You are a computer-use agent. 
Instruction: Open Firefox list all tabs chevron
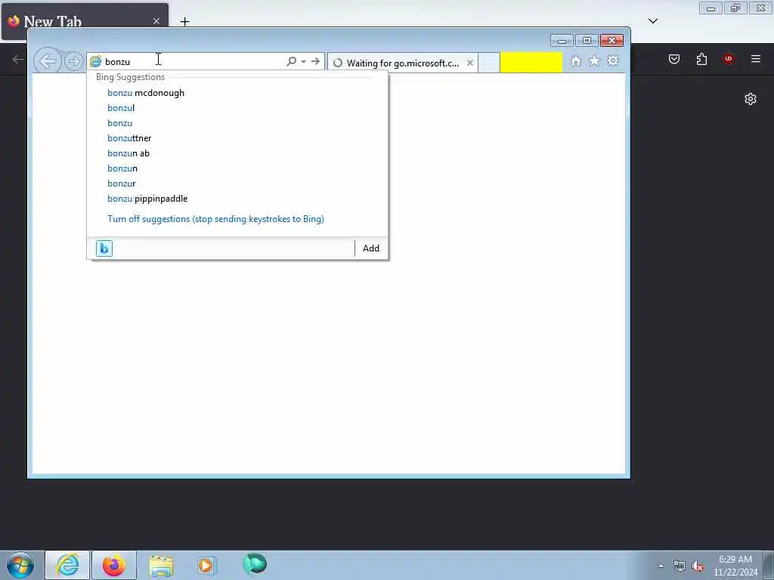click(653, 20)
